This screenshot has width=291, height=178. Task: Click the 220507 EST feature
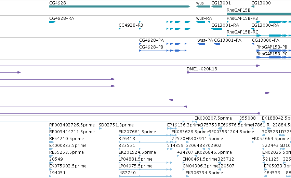[x=220, y=169]
